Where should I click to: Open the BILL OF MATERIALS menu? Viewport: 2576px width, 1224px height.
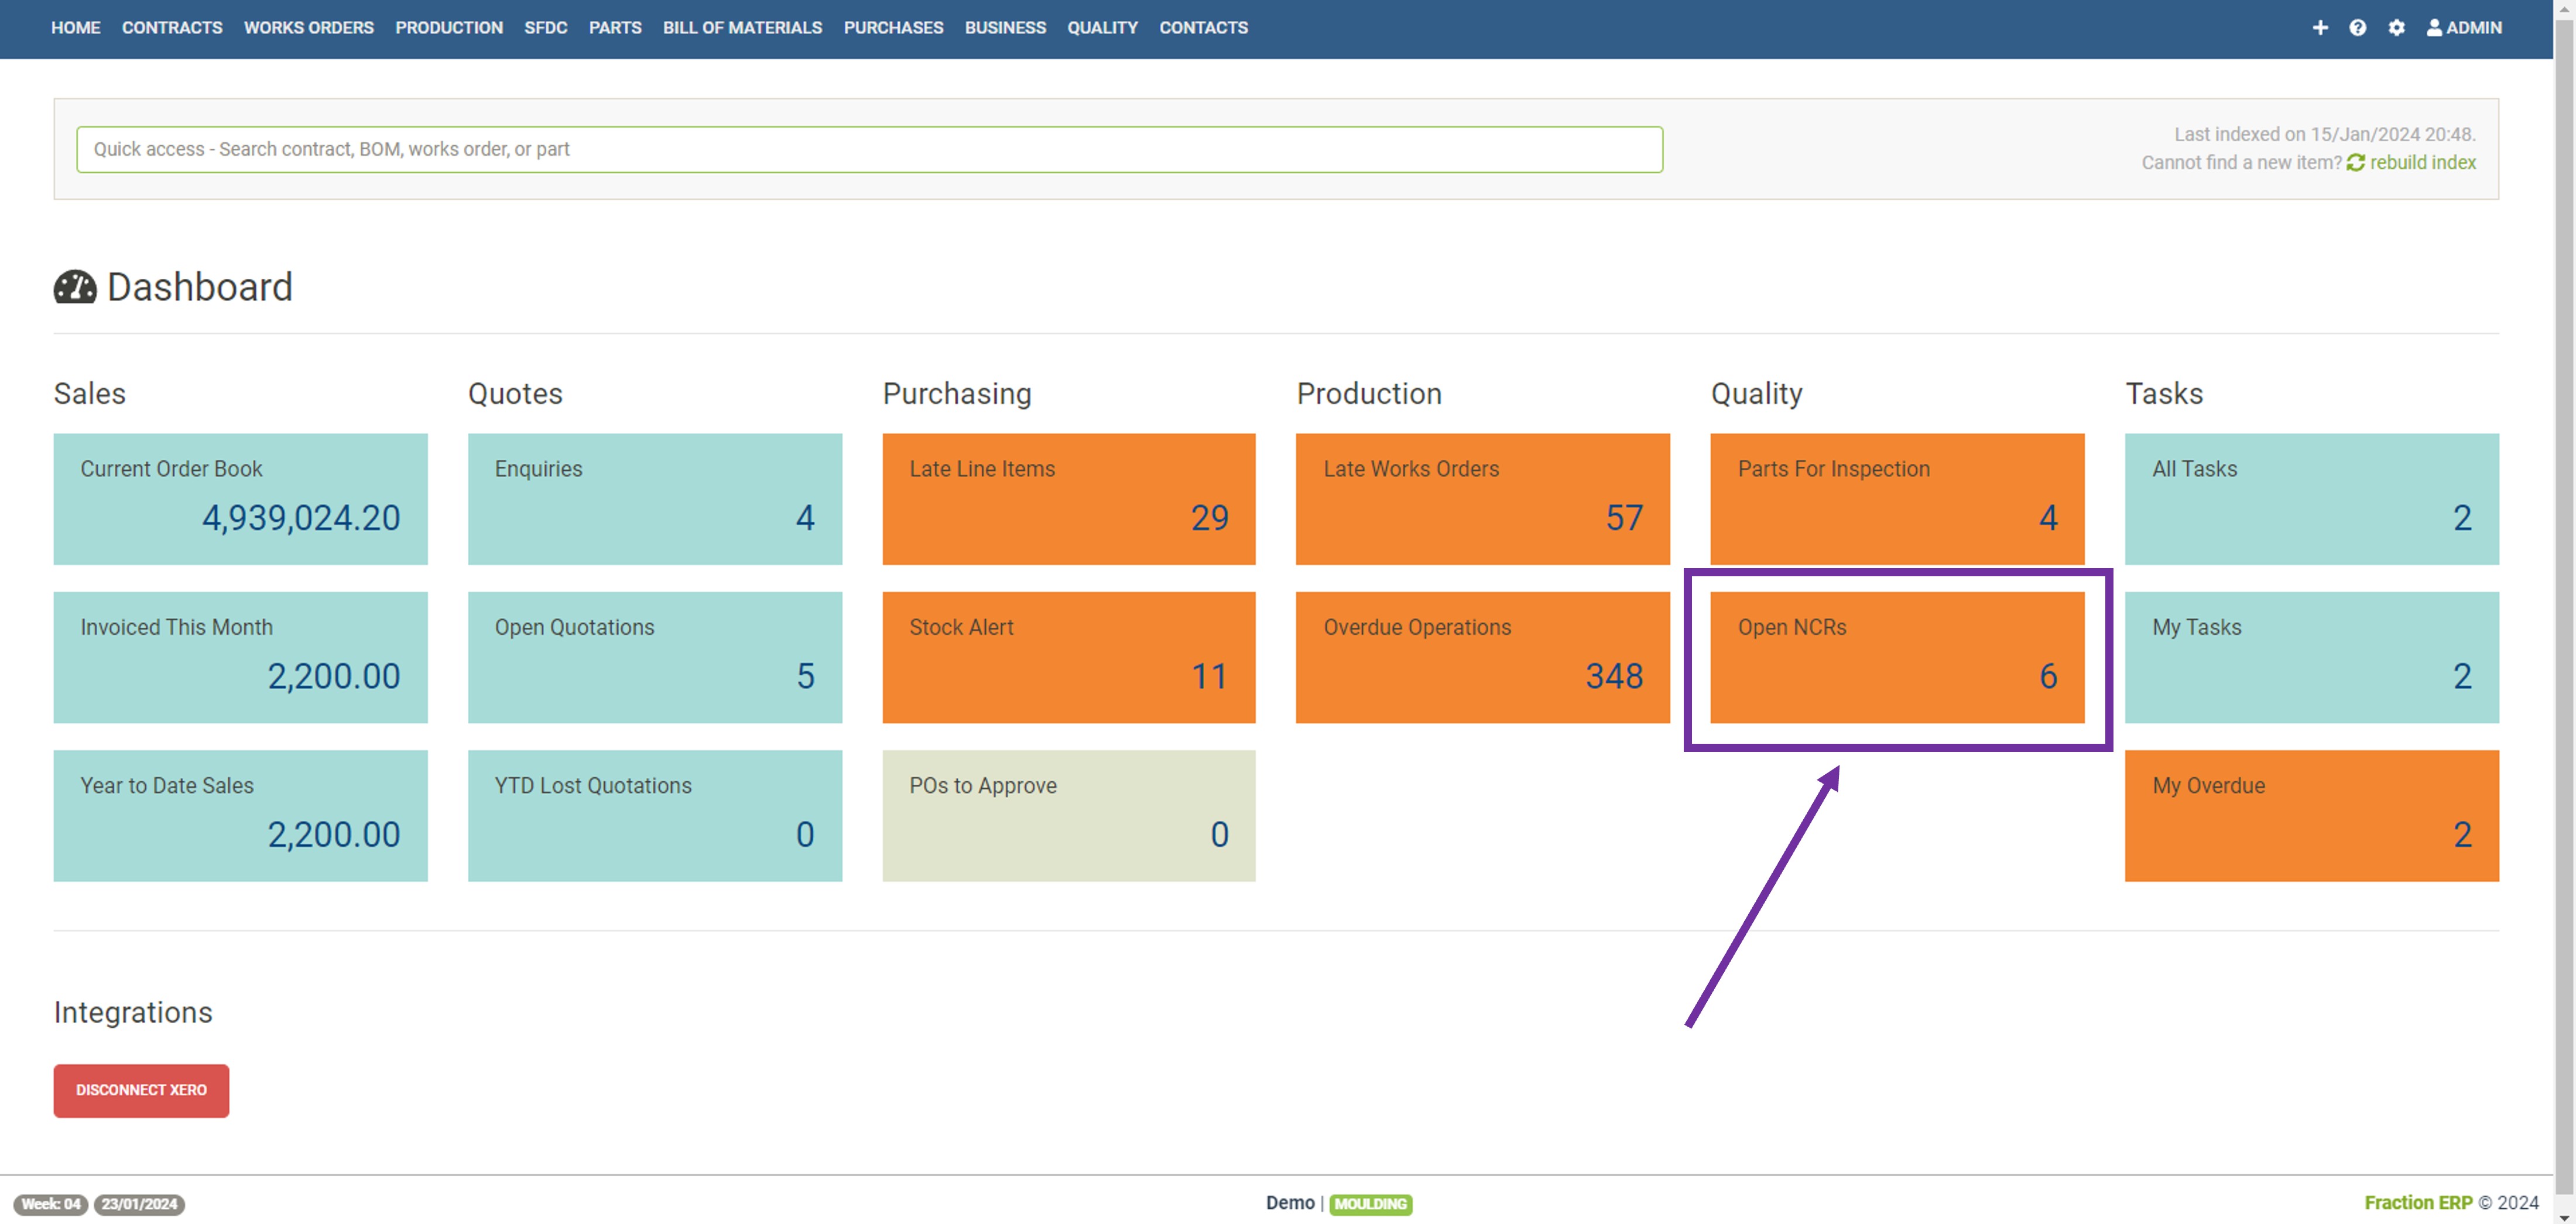(742, 27)
